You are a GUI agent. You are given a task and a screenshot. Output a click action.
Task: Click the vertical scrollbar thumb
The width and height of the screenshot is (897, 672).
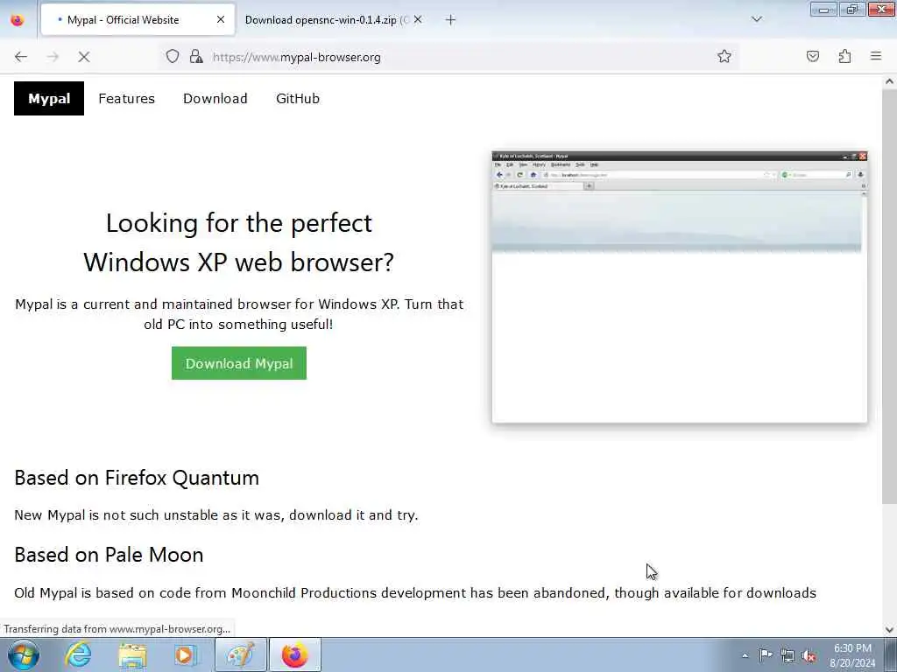[890, 297]
